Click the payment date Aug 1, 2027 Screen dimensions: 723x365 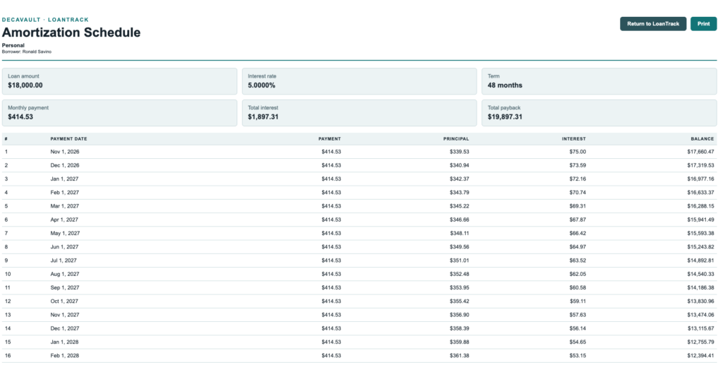click(x=65, y=274)
